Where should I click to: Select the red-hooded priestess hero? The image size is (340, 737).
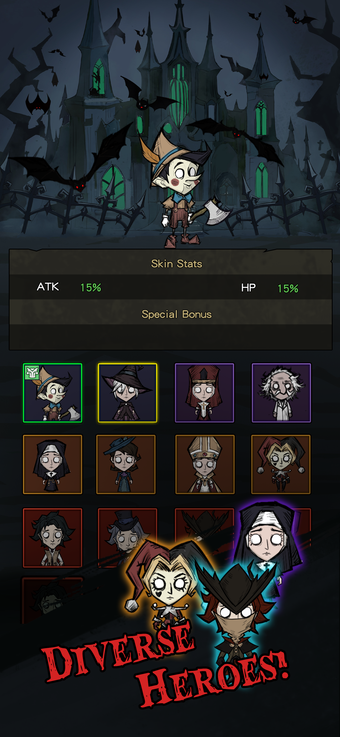tap(204, 393)
